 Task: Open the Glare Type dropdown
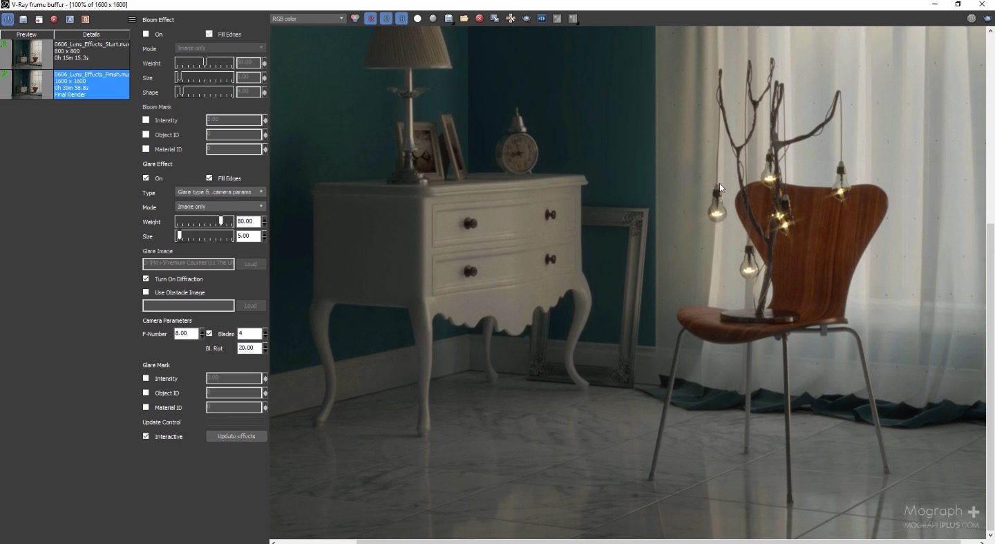(x=220, y=192)
